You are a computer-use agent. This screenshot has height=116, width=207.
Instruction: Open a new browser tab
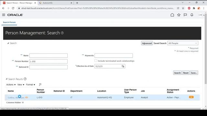point(77,3)
